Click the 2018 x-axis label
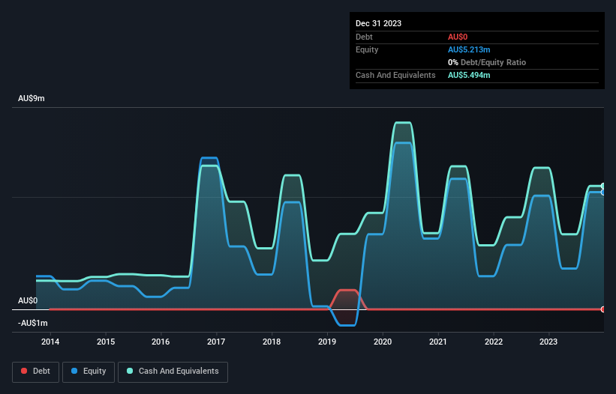616x394 pixels. [272, 342]
